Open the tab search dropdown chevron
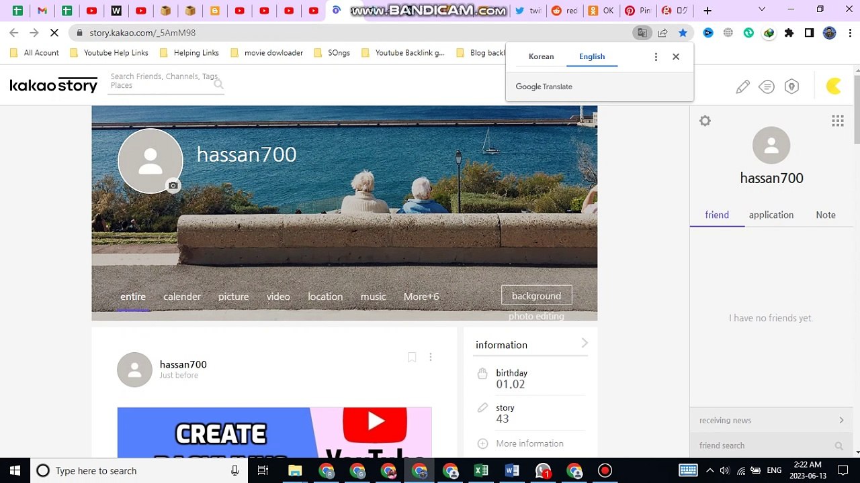Screen dimensions: 860x483 point(761,9)
